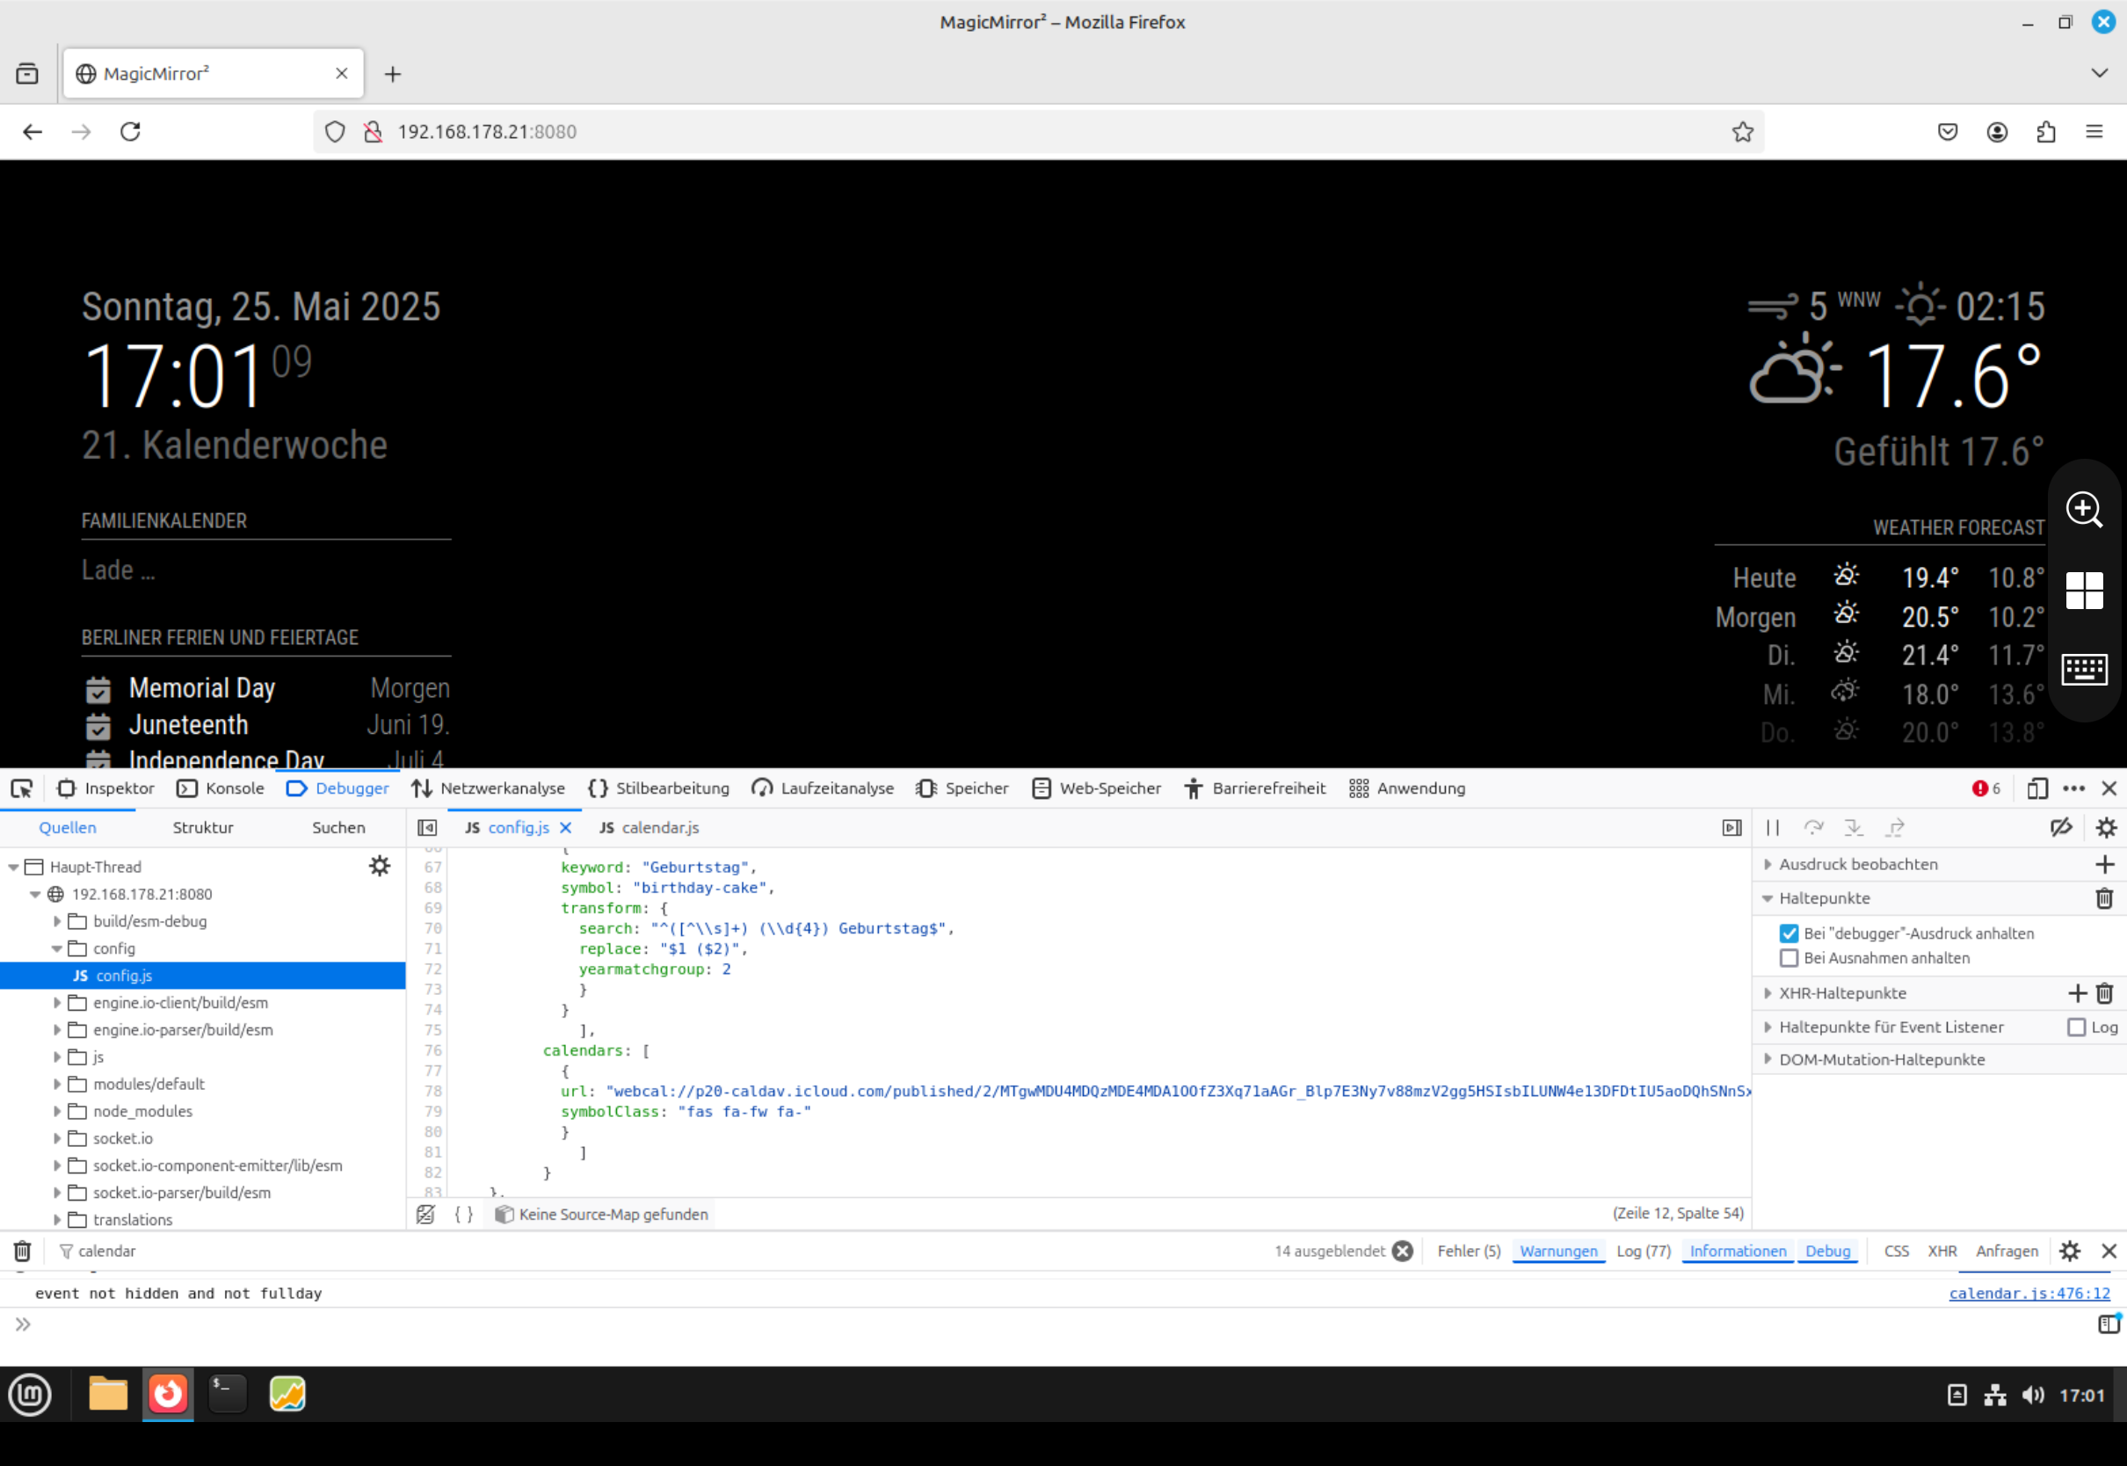Click the element picker icon in devtools
This screenshot has height=1466, width=2127.
[x=21, y=788]
